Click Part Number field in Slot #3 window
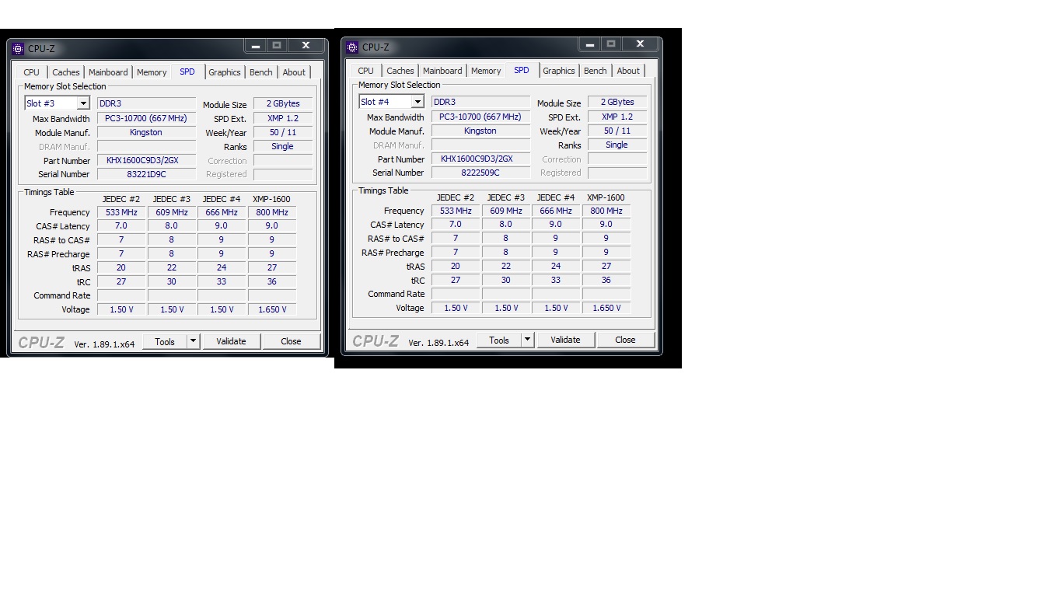This screenshot has width=1062, height=597. click(146, 160)
